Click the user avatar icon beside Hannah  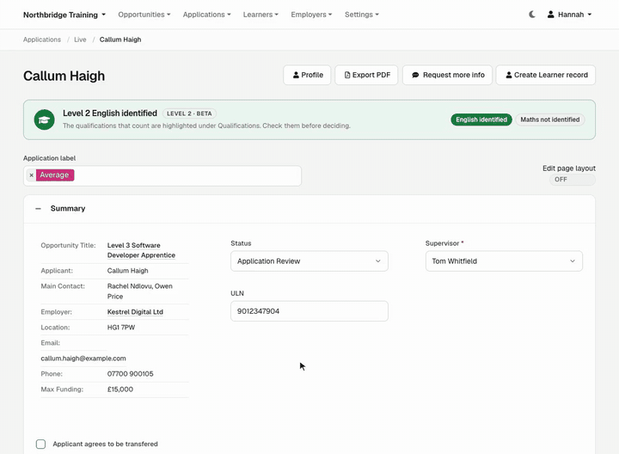click(x=550, y=15)
